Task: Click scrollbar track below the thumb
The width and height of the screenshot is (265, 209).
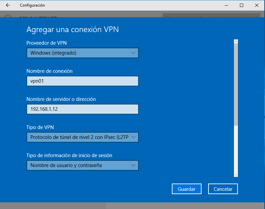Action: tap(236, 149)
